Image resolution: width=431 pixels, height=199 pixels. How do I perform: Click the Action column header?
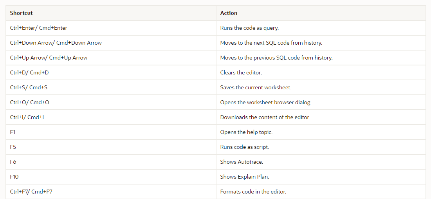click(x=321, y=13)
